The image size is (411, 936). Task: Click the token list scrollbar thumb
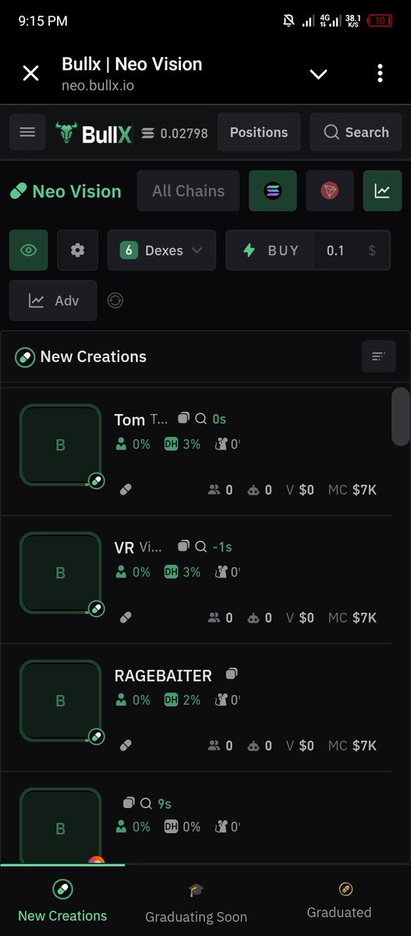[x=401, y=417]
